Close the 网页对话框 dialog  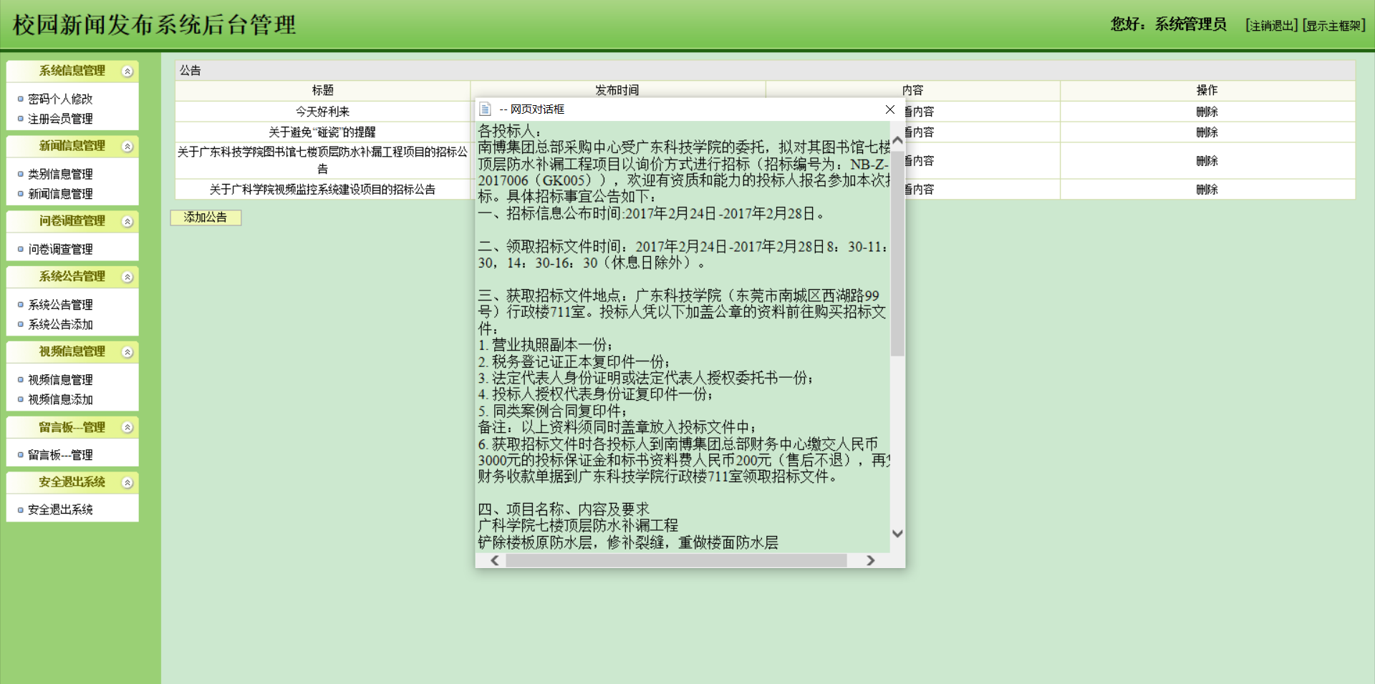point(890,109)
